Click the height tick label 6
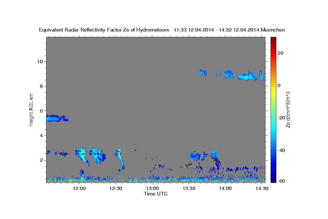The width and height of the screenshot is (328, 219). (41, 111)
